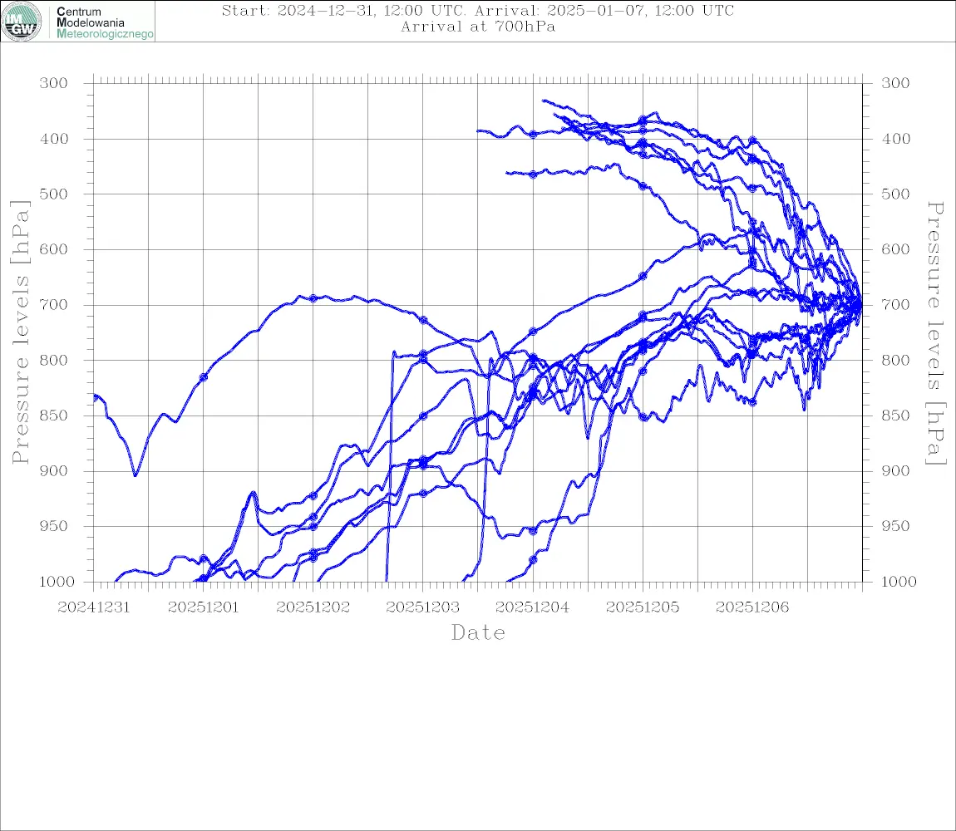Screen dimensions: 956x831
Task: Click the IMGW circular logo
Action: tap(22, 22)
